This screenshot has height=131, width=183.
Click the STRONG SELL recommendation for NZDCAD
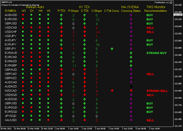point(157,91)
